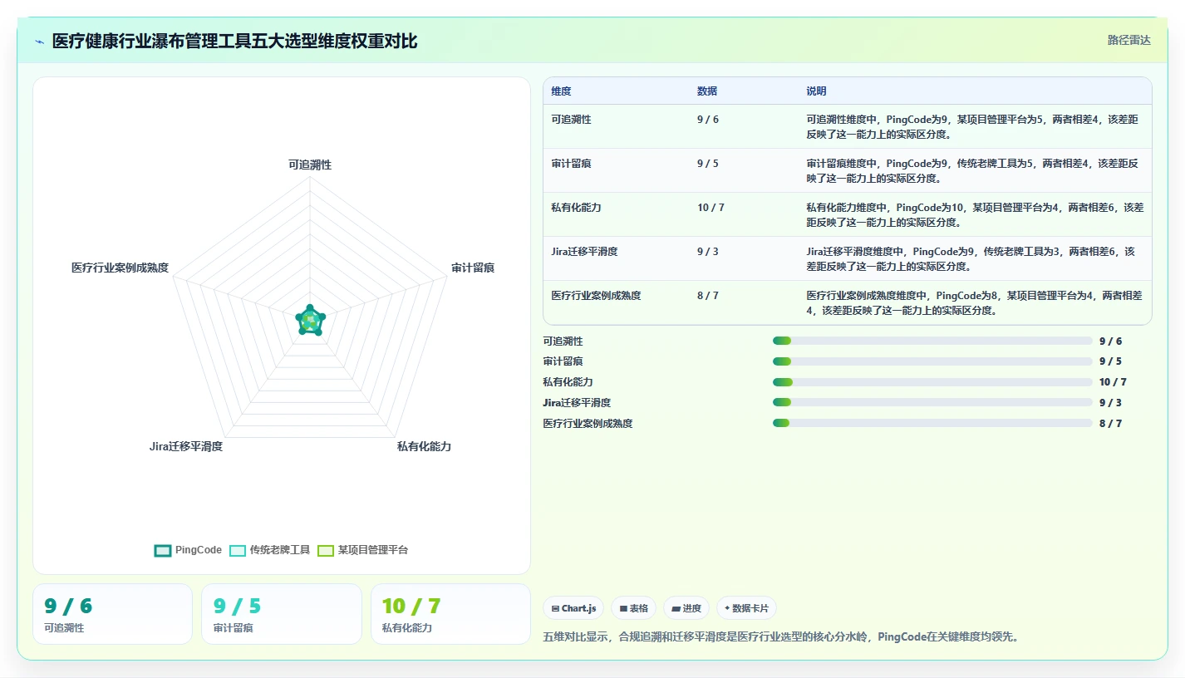
Task: Toggle the PingCode legend item
Action: [189, 550]
